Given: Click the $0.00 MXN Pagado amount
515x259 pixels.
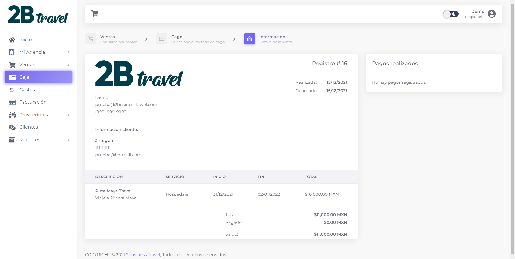Looking at the screenshot, I should point(335,222).
